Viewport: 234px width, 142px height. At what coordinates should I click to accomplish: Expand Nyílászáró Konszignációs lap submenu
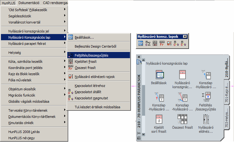[34, 37]
